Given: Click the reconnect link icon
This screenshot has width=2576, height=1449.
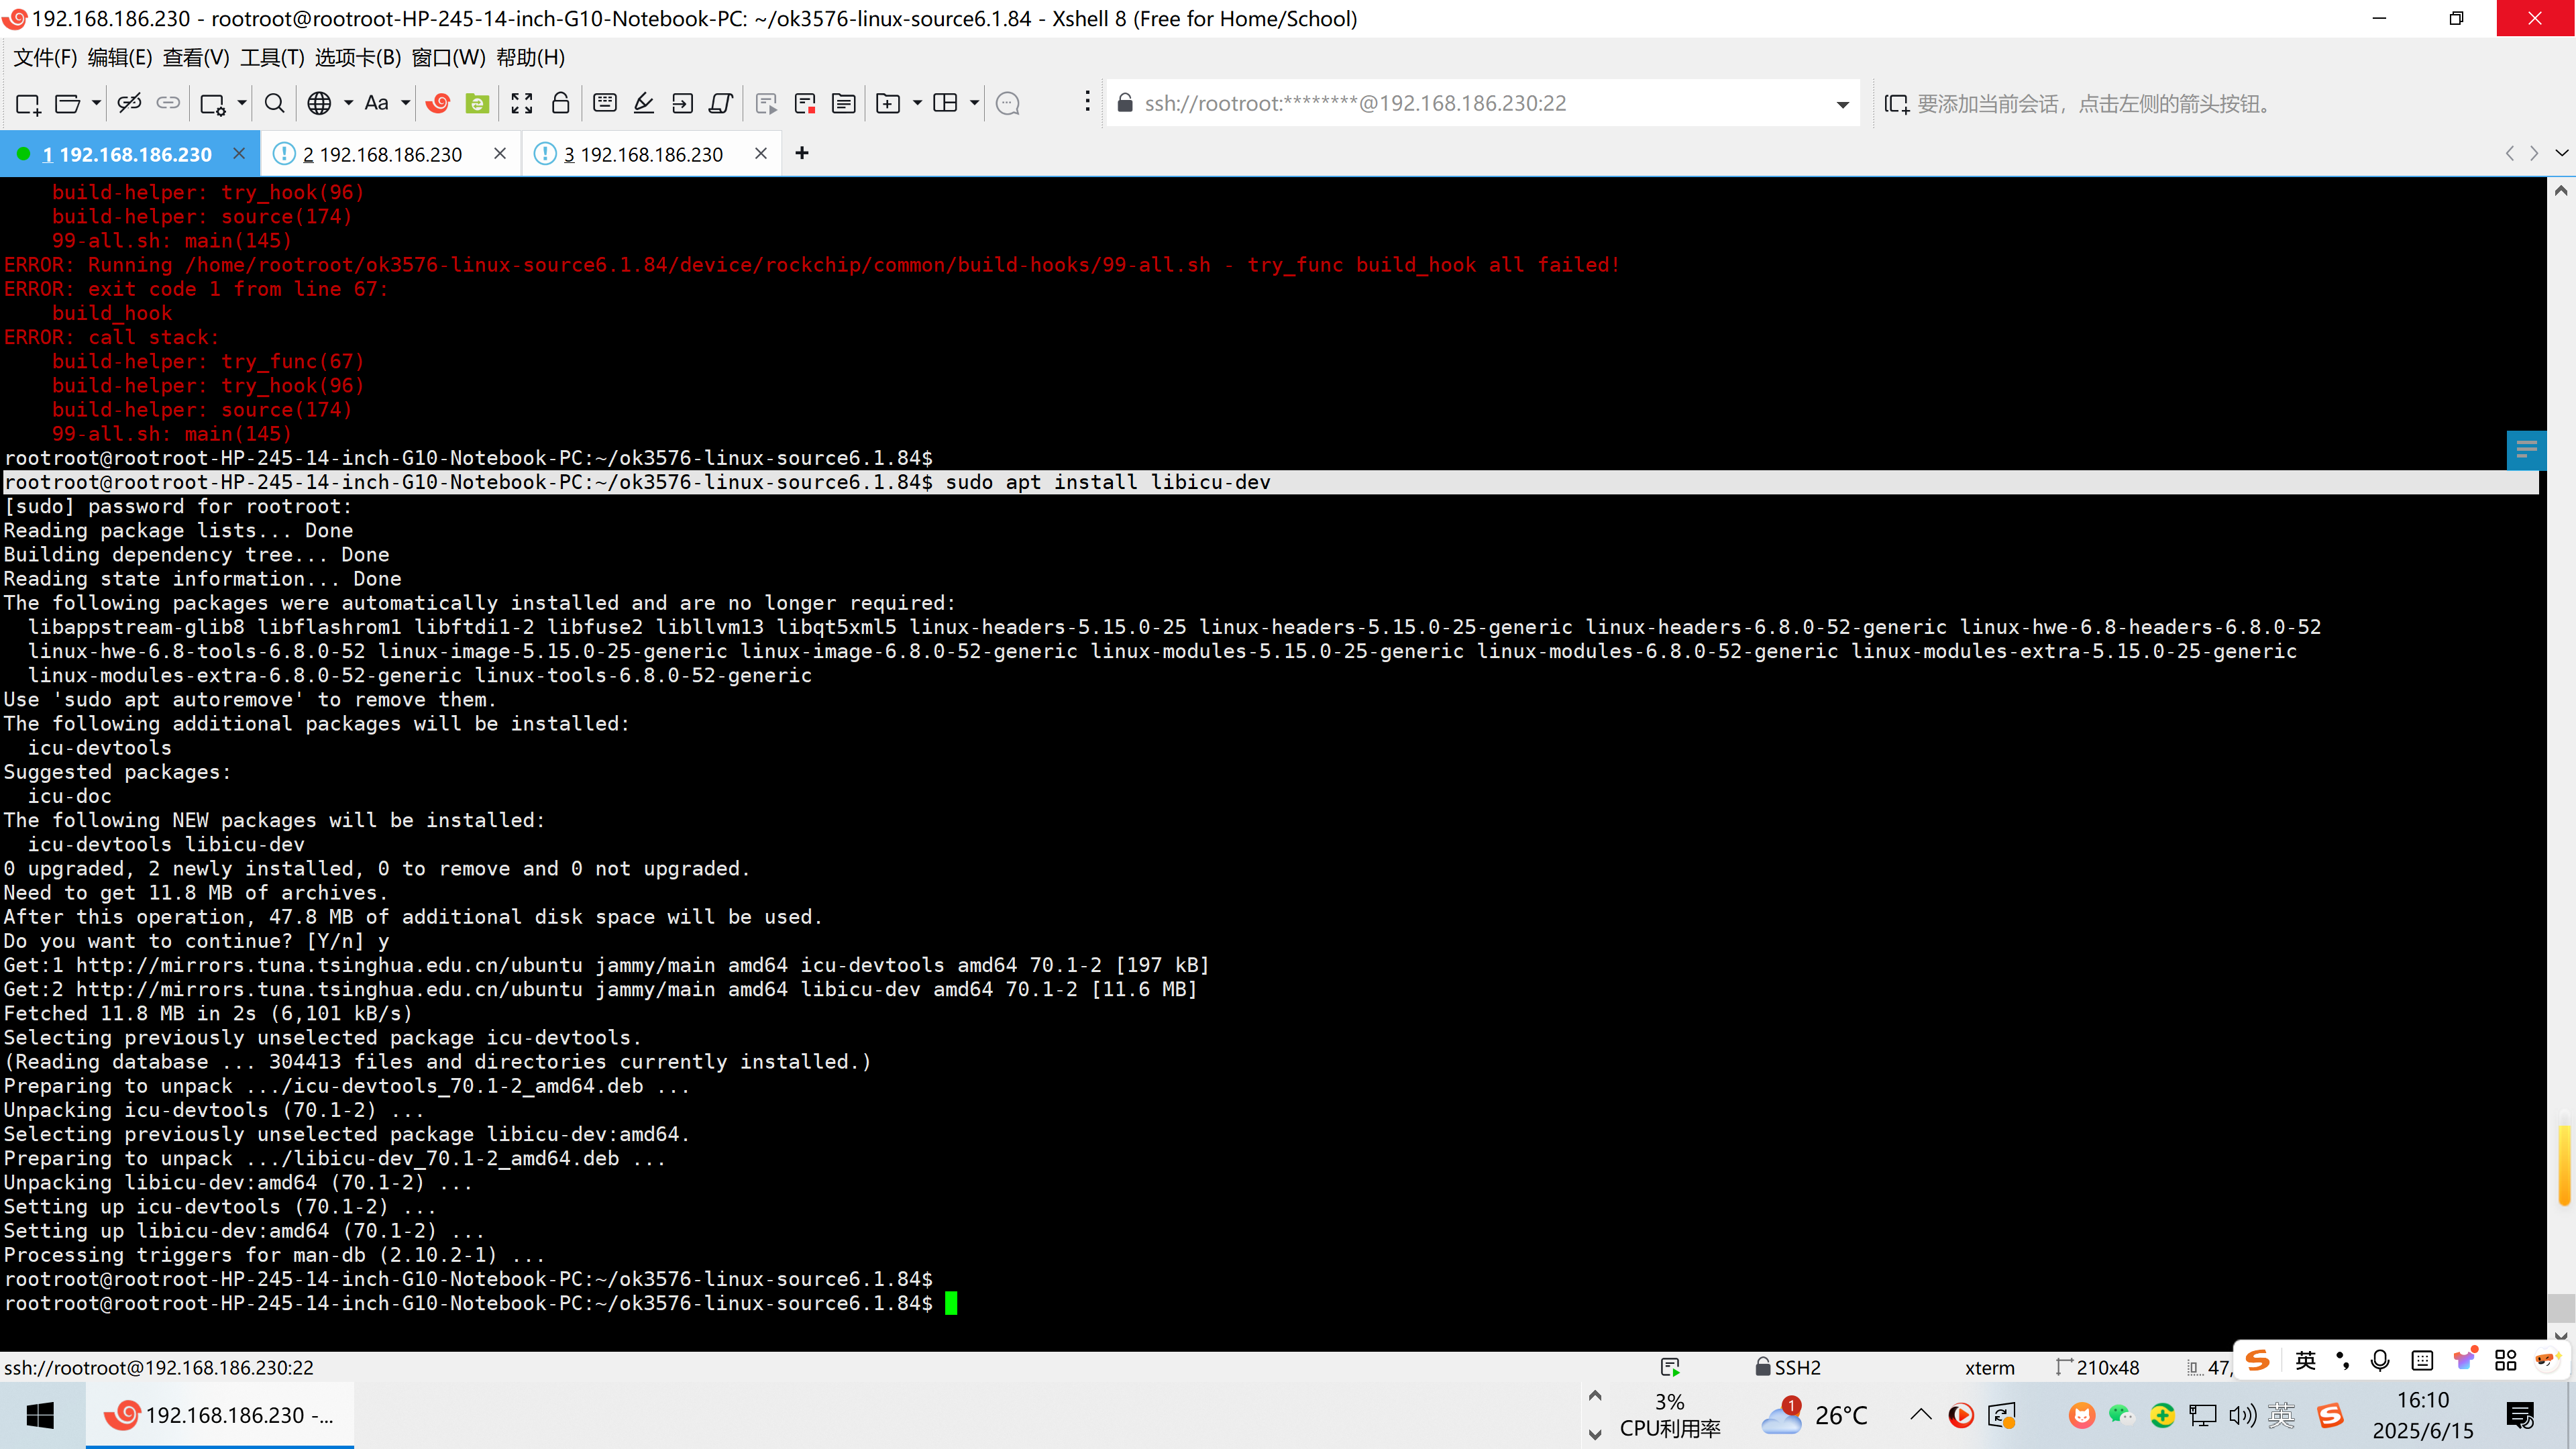Looking at the screenshot, I should (x=168, y=103).
